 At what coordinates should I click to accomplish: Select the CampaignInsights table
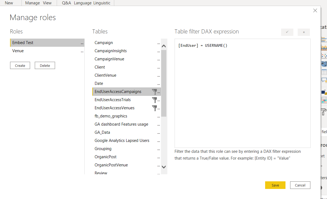(127, 51)
